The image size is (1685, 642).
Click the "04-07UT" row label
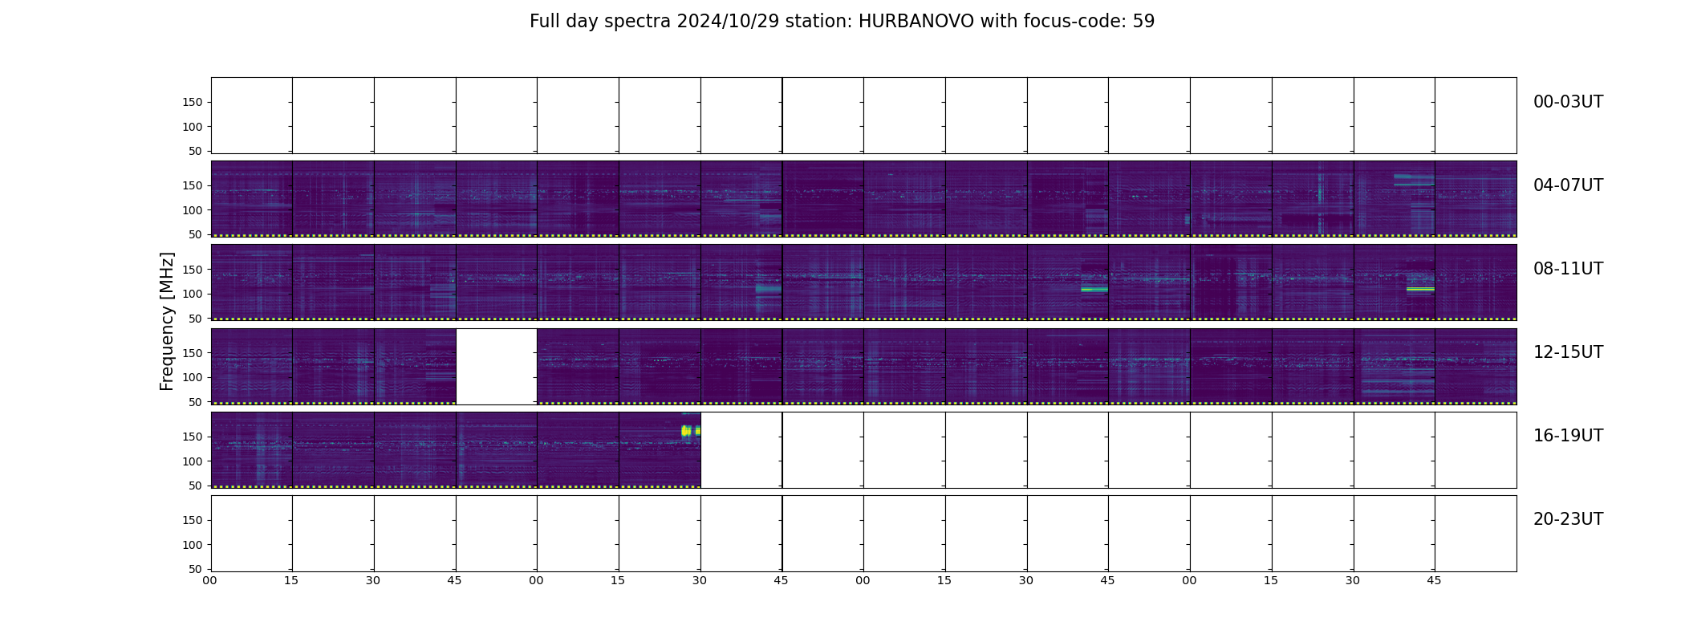point(1568,185)
